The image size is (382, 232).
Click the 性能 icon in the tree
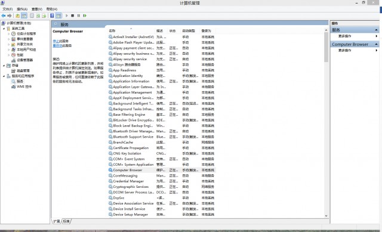click(14, 55)
